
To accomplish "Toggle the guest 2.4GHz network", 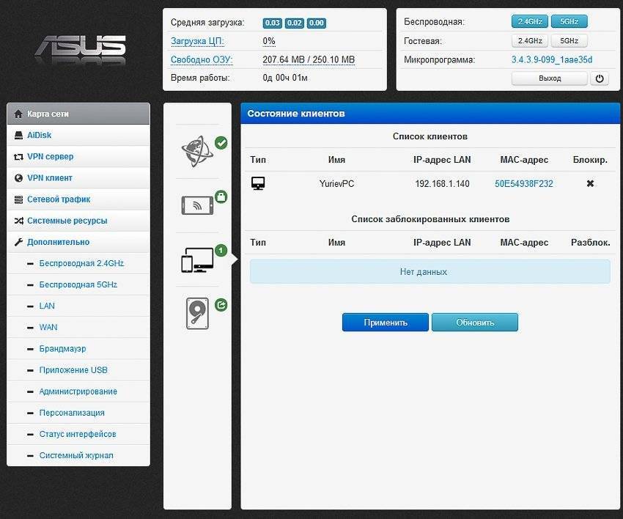I will pos(530,40).
